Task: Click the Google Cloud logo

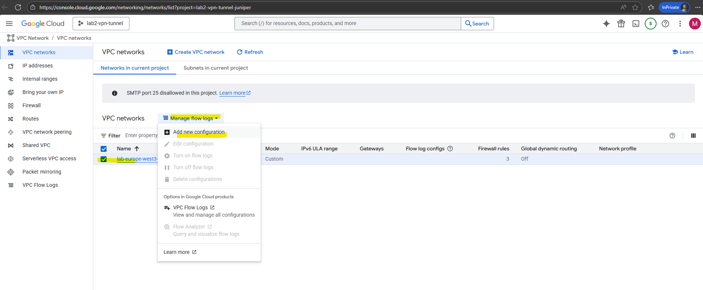Action: click(43, 24)
